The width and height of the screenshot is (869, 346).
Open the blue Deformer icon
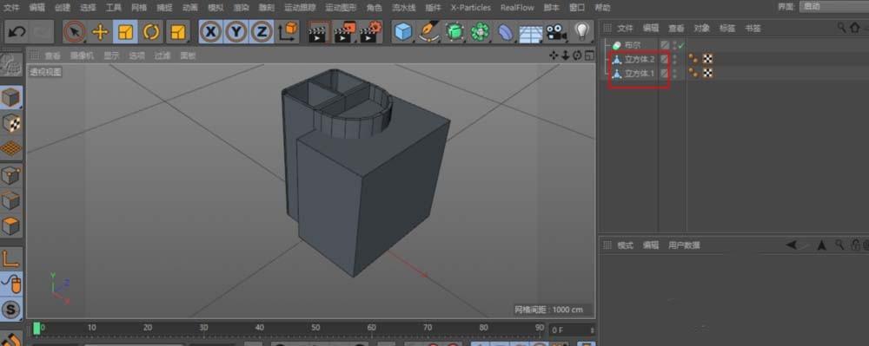[x=505, y=31]
